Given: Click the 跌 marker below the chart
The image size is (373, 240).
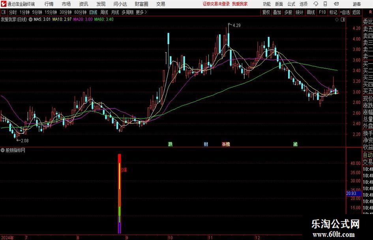Looking at the screenshot, I should pyautogui.click(x=171, y=144).
